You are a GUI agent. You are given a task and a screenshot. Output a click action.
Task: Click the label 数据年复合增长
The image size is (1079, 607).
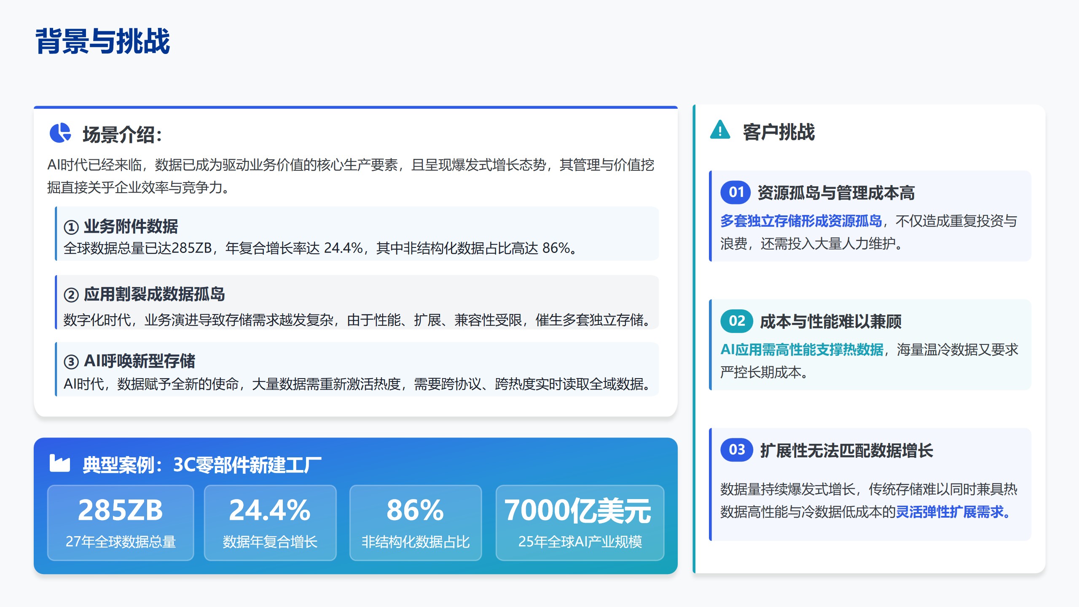point(270,542)
